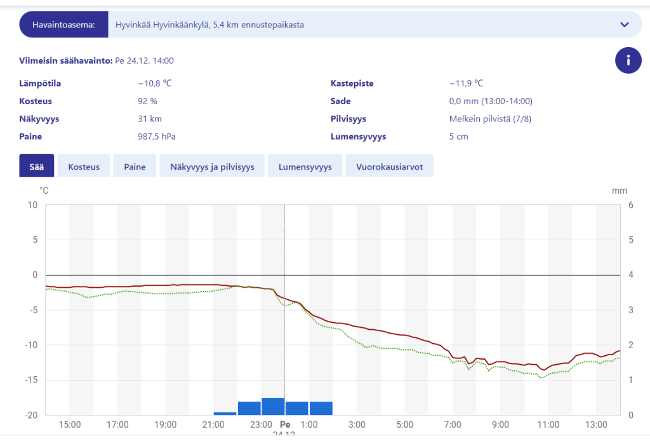Click the Viimeisin säähavainto timestamp
The height and width of the screenshot is (441, 650).
click(x=144, y=60)
